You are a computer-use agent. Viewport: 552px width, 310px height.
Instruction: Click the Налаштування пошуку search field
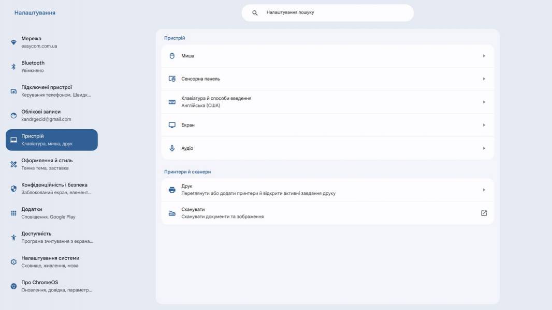coord(327,12)
